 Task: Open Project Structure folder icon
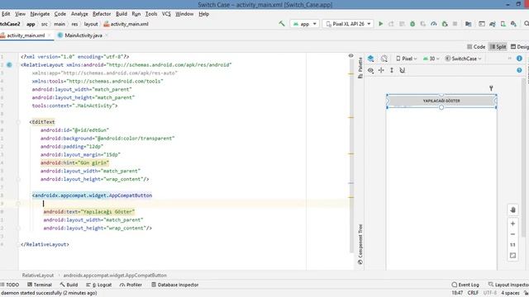pos(469,24)
